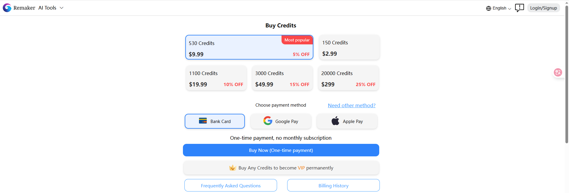Screen dimensions: 569x193
Task: Select the 150 Credits package
Action: [x=349, y=47]
